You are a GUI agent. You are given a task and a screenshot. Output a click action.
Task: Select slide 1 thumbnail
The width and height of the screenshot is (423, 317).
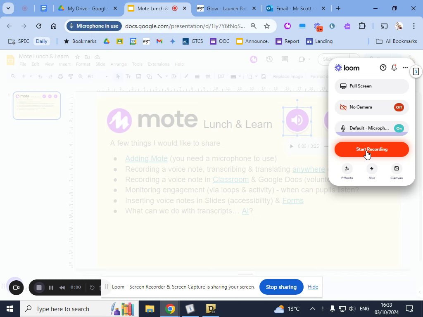(37, 105)
